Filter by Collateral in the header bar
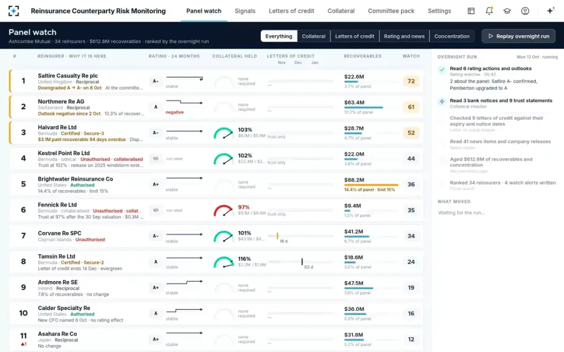The width and height of the screenshot is (564, 352). coord(313,36)
